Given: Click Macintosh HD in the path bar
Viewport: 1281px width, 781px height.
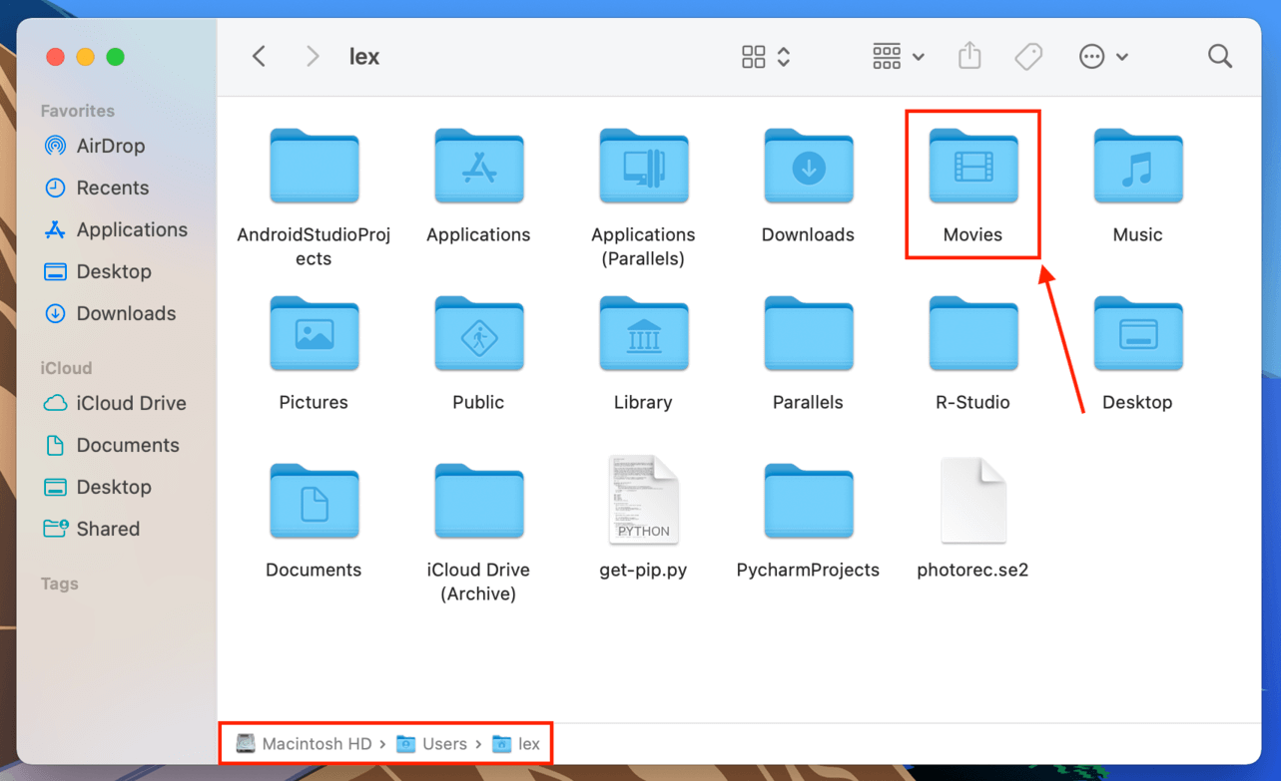Looking at the screenshot, I should [x=304, y=744].
